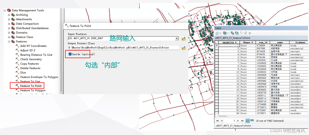
Task: Click hammer icon of Check Geometry tool
Action: point(17,59)
